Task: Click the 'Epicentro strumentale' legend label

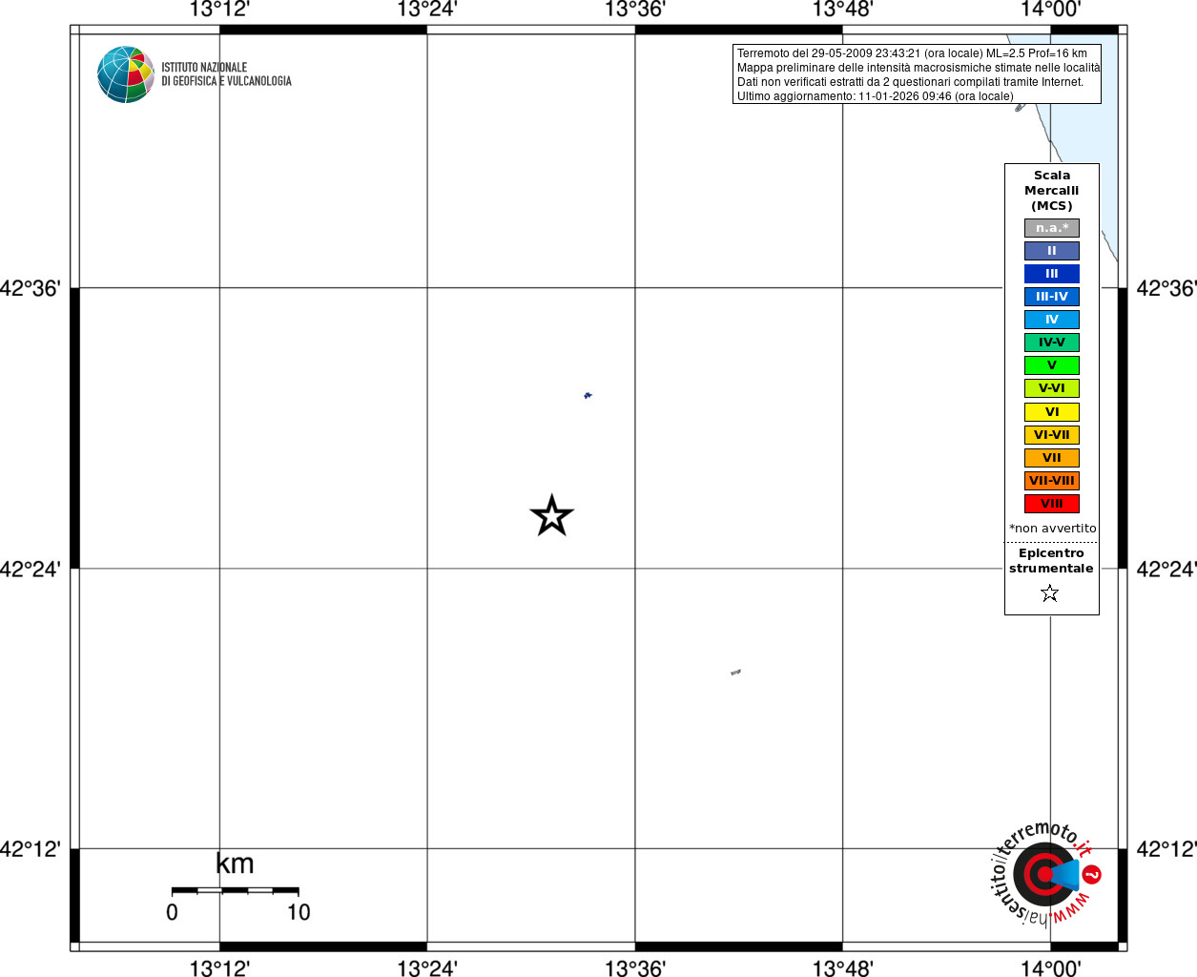Action: [1051, 561]
